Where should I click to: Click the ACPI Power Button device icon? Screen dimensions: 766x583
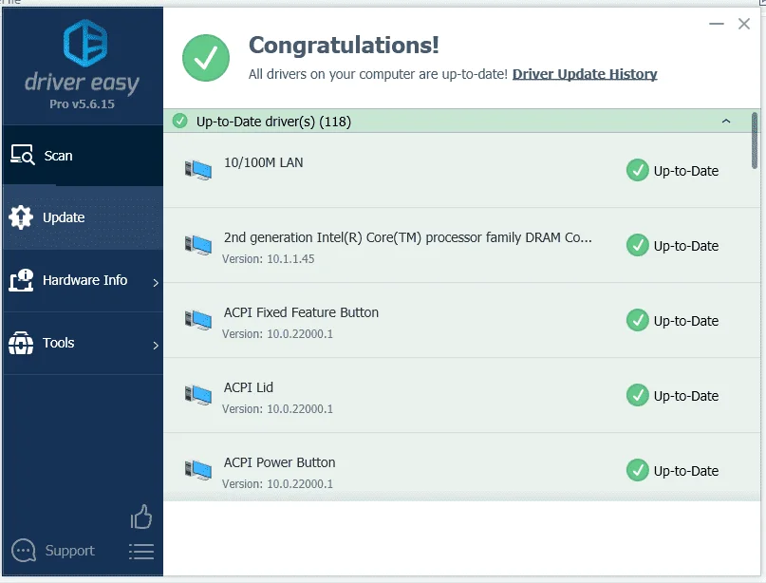[197, 470]
